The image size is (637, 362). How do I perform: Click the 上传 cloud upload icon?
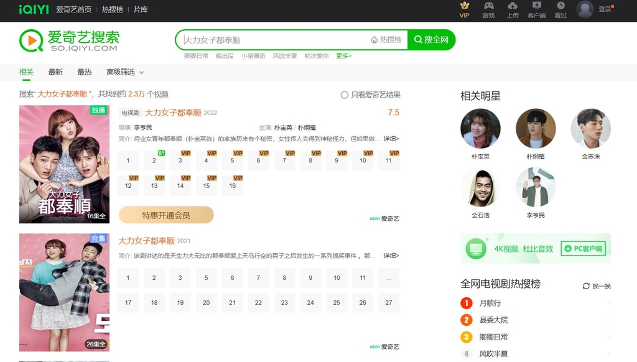(x=513, y=6)
